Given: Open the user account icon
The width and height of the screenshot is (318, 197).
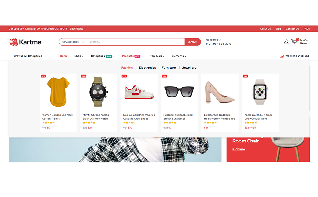Looking at the screenshot, I should pos(286,42).
